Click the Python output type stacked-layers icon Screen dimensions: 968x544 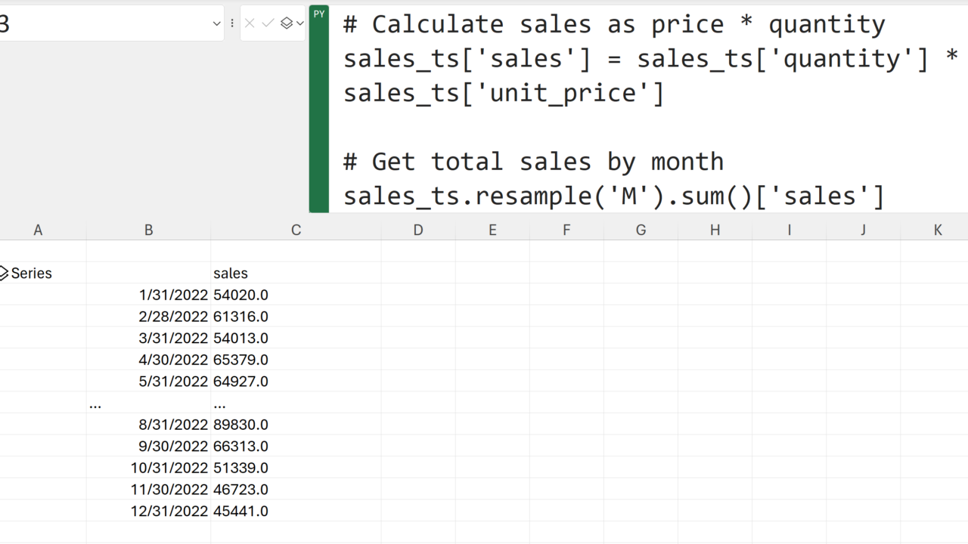click(x=286, y=23)
